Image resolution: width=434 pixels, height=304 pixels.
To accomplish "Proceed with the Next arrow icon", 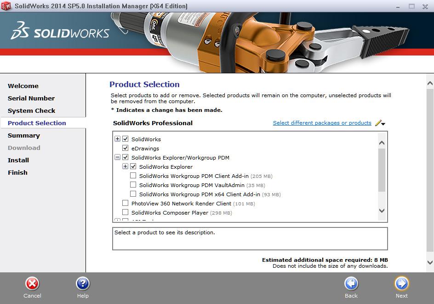I will click(402, 283).
